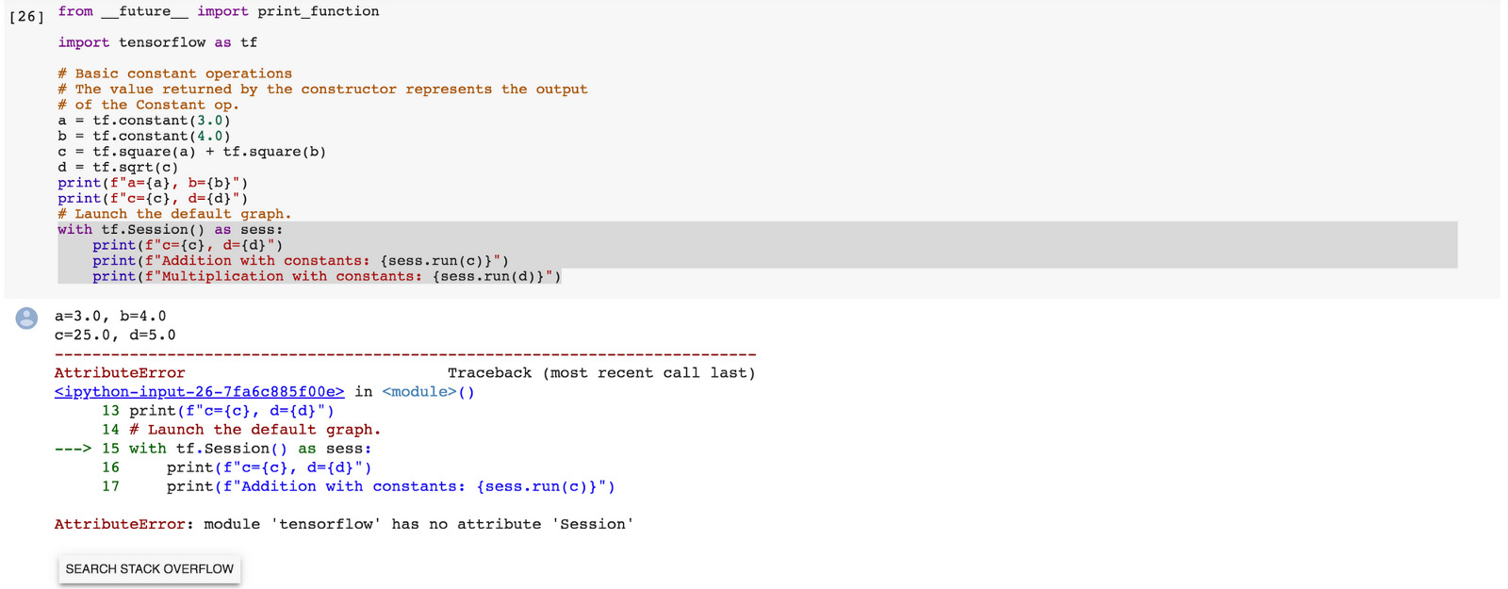Click the 'c = tf.square(a) + tf.square(b)' line
The width and height of the screenshot is (1508, 589).
191,152
